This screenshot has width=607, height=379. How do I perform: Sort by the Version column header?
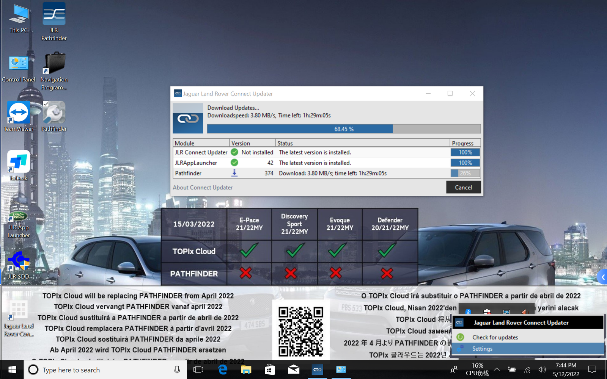click(252, 143)
